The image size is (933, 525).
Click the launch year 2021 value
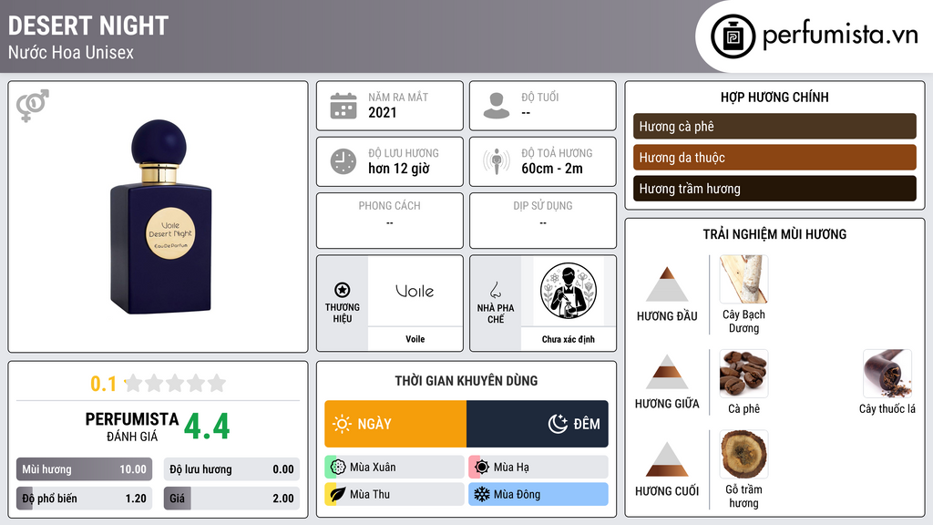(382, 112)
